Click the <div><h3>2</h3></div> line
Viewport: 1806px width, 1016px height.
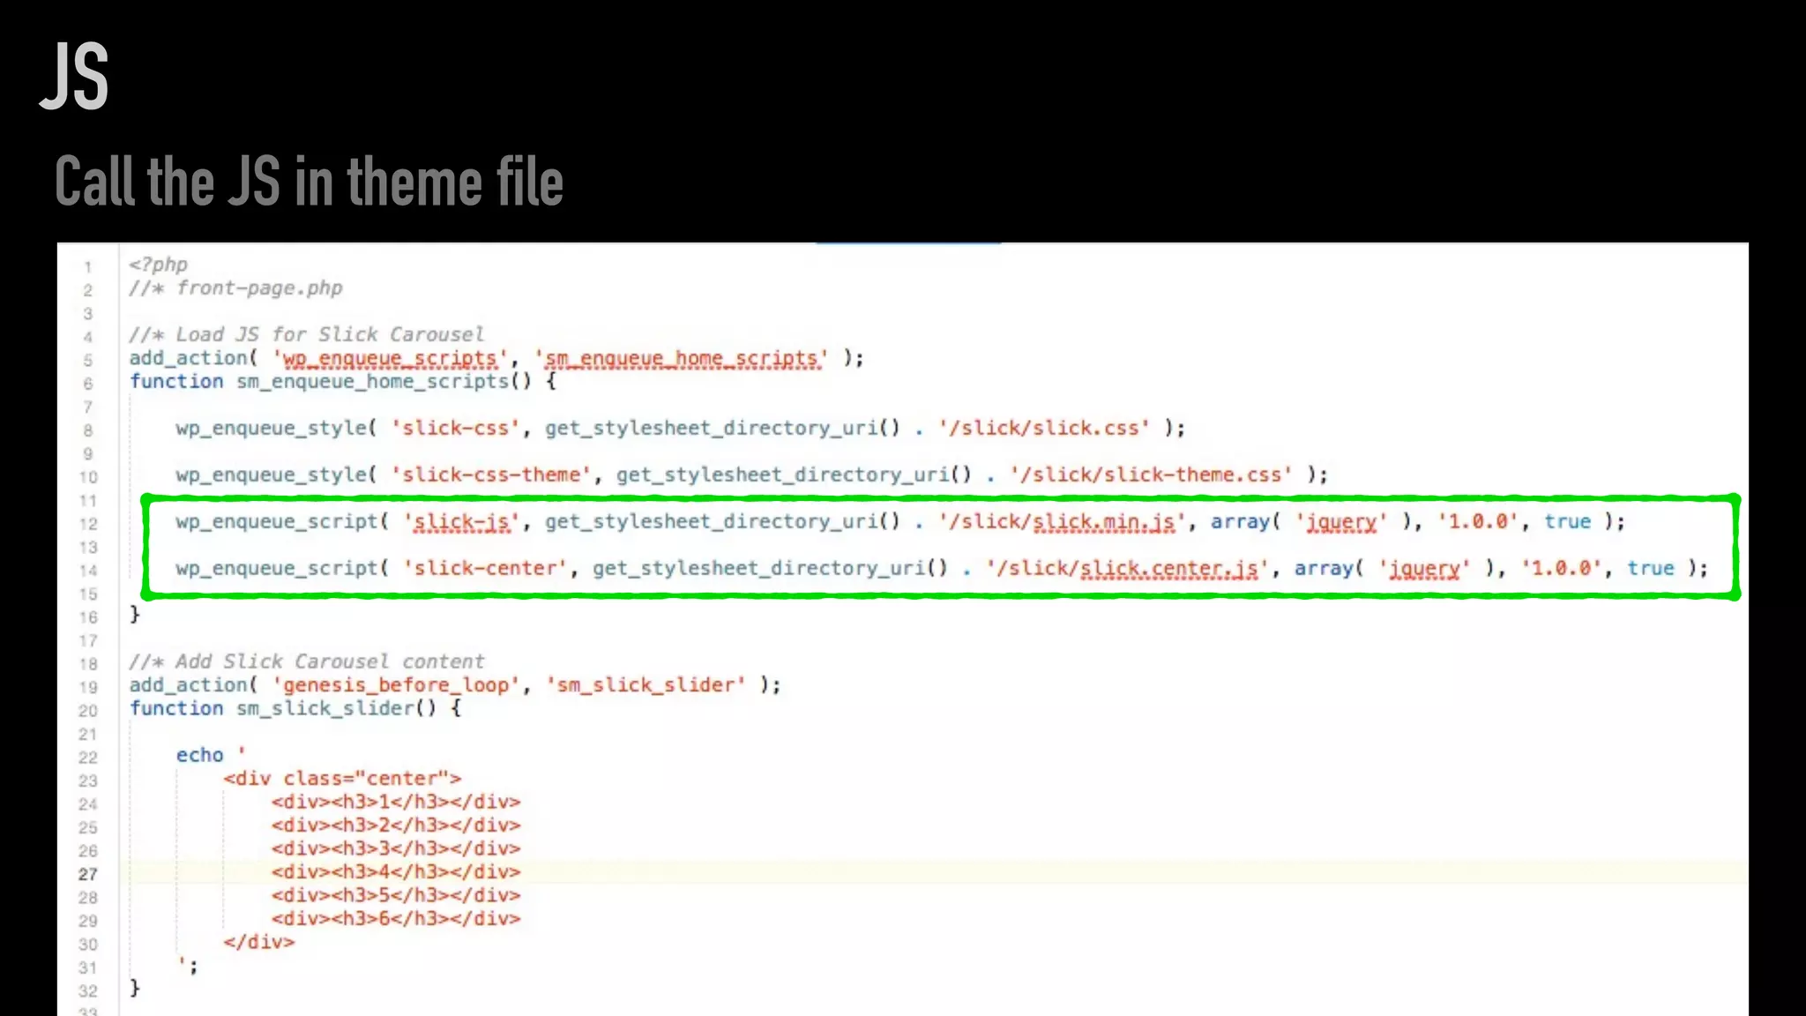(x=396, y=825)
